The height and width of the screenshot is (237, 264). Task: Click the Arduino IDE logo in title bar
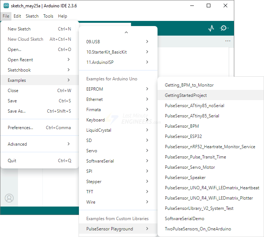click(6, 6)
